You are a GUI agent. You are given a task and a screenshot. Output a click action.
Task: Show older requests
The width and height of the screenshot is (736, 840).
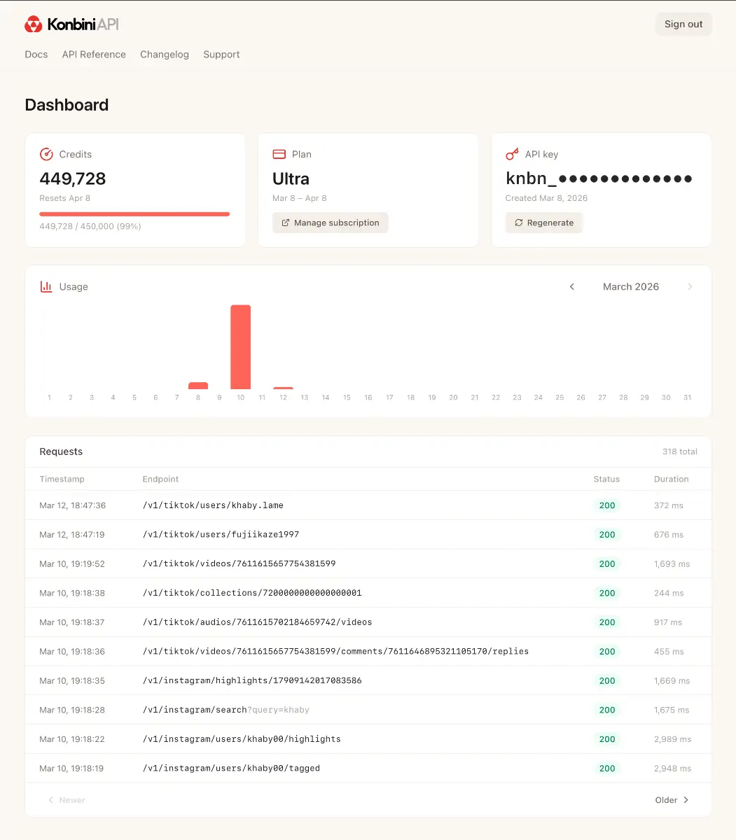coord(672,800)
